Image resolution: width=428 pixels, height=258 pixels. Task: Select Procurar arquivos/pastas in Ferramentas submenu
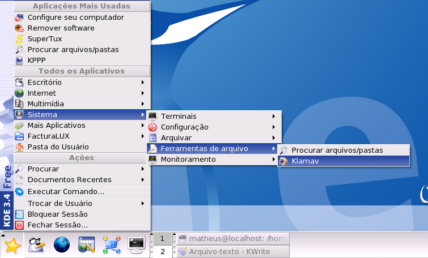click(337, 150)
